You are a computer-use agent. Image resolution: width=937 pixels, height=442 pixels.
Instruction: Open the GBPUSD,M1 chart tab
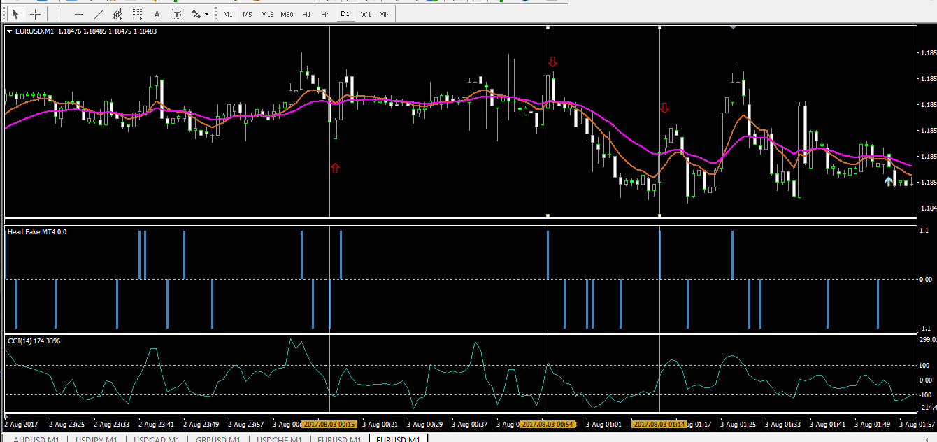(218, 439)
